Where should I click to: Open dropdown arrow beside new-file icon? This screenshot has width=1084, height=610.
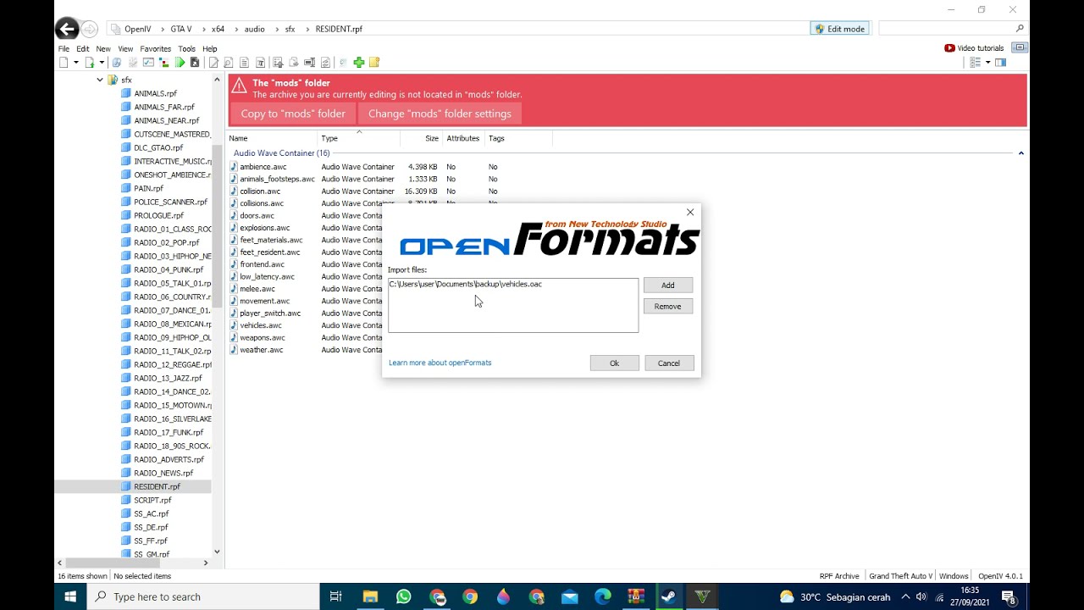(x=75, y=63)
